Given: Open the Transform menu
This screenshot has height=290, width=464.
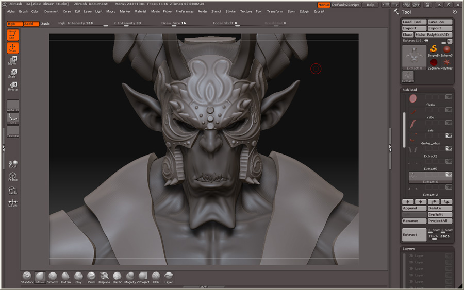Looking at the screenshot, I should (x=275, y=11).
